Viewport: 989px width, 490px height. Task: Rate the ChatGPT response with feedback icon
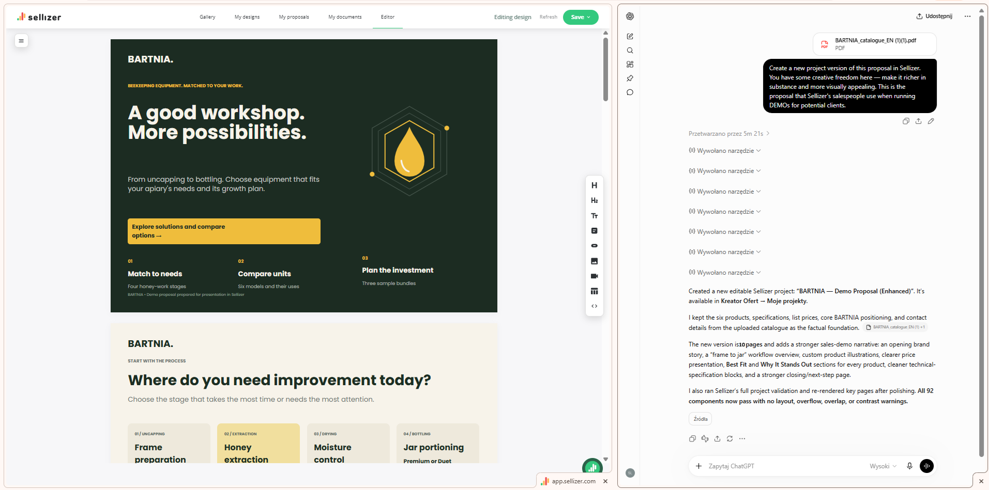705,439
